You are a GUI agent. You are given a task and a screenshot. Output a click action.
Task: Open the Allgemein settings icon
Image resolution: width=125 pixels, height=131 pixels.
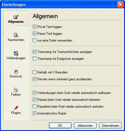(x=16, y=17)
